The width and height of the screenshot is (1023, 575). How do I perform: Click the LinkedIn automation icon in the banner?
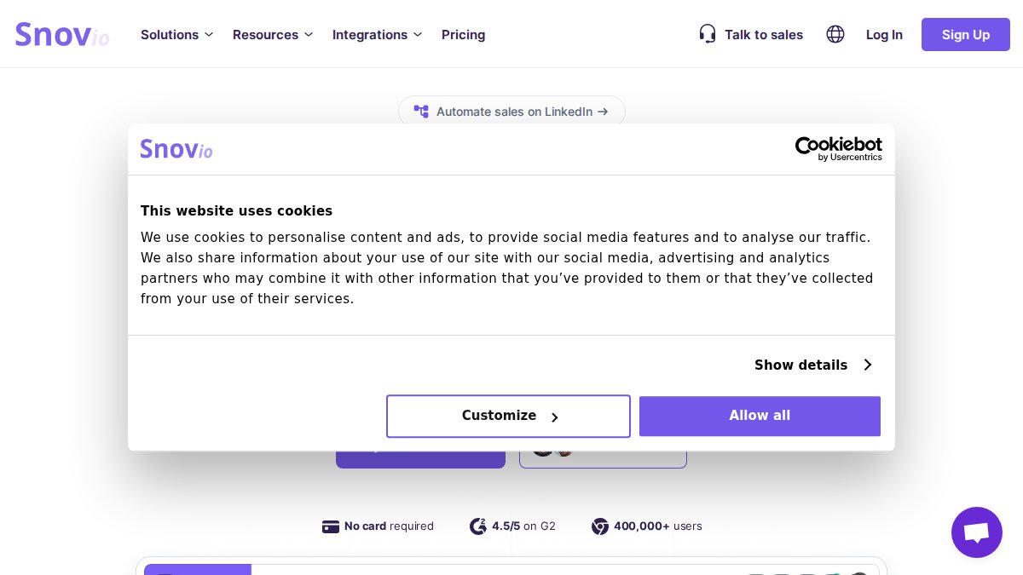[421, 112]
